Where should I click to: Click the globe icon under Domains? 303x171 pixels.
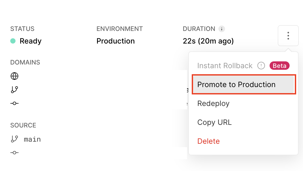pyautogui.click(x=14, y=76)
